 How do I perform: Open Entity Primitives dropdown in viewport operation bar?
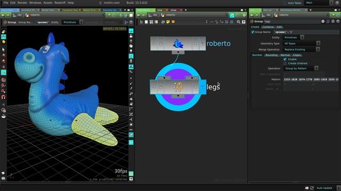72,22
